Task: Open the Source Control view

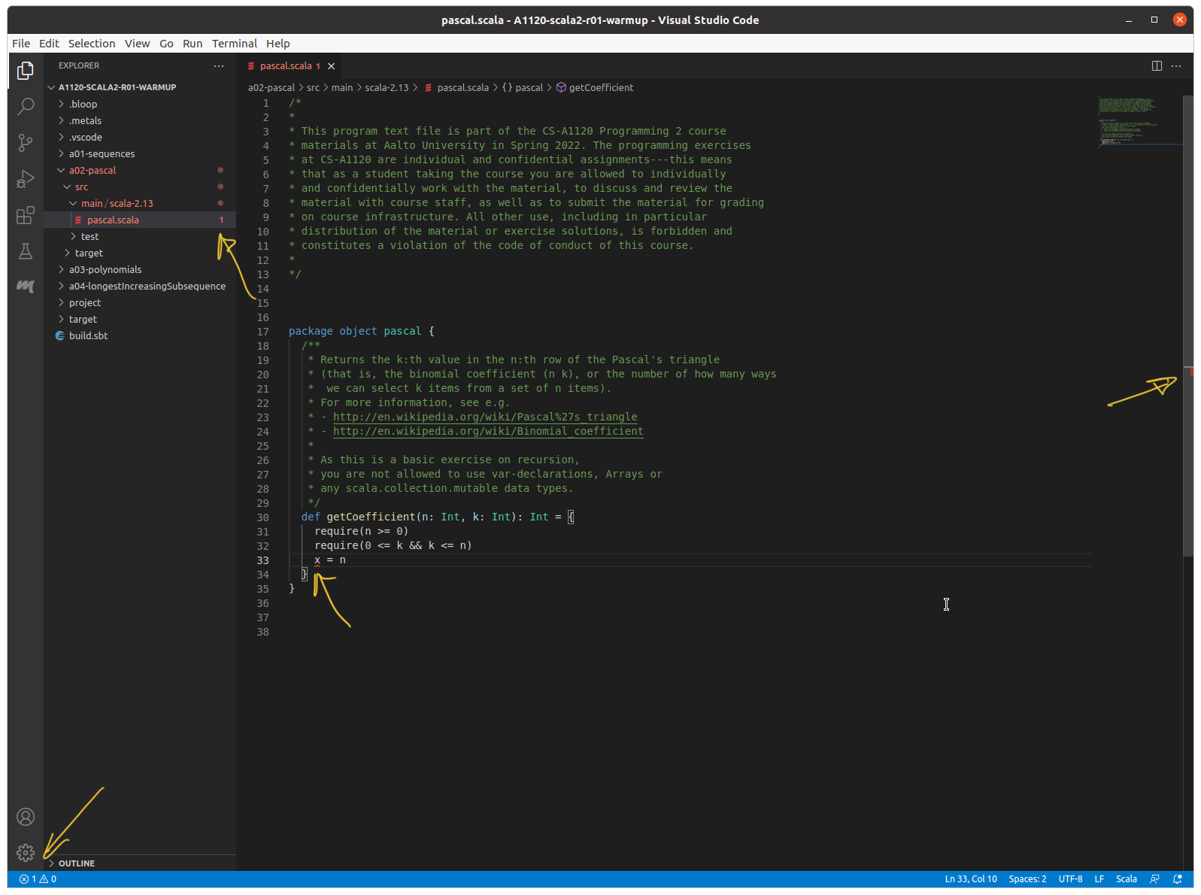Action: pos(26,142)
